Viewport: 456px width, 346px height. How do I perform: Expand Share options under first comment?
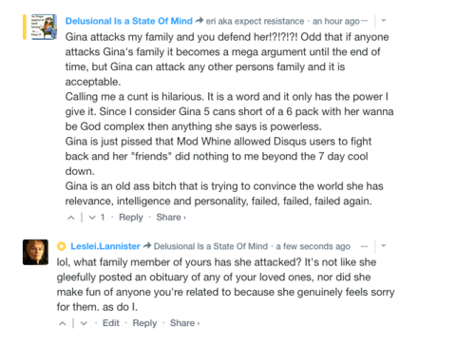171,218
